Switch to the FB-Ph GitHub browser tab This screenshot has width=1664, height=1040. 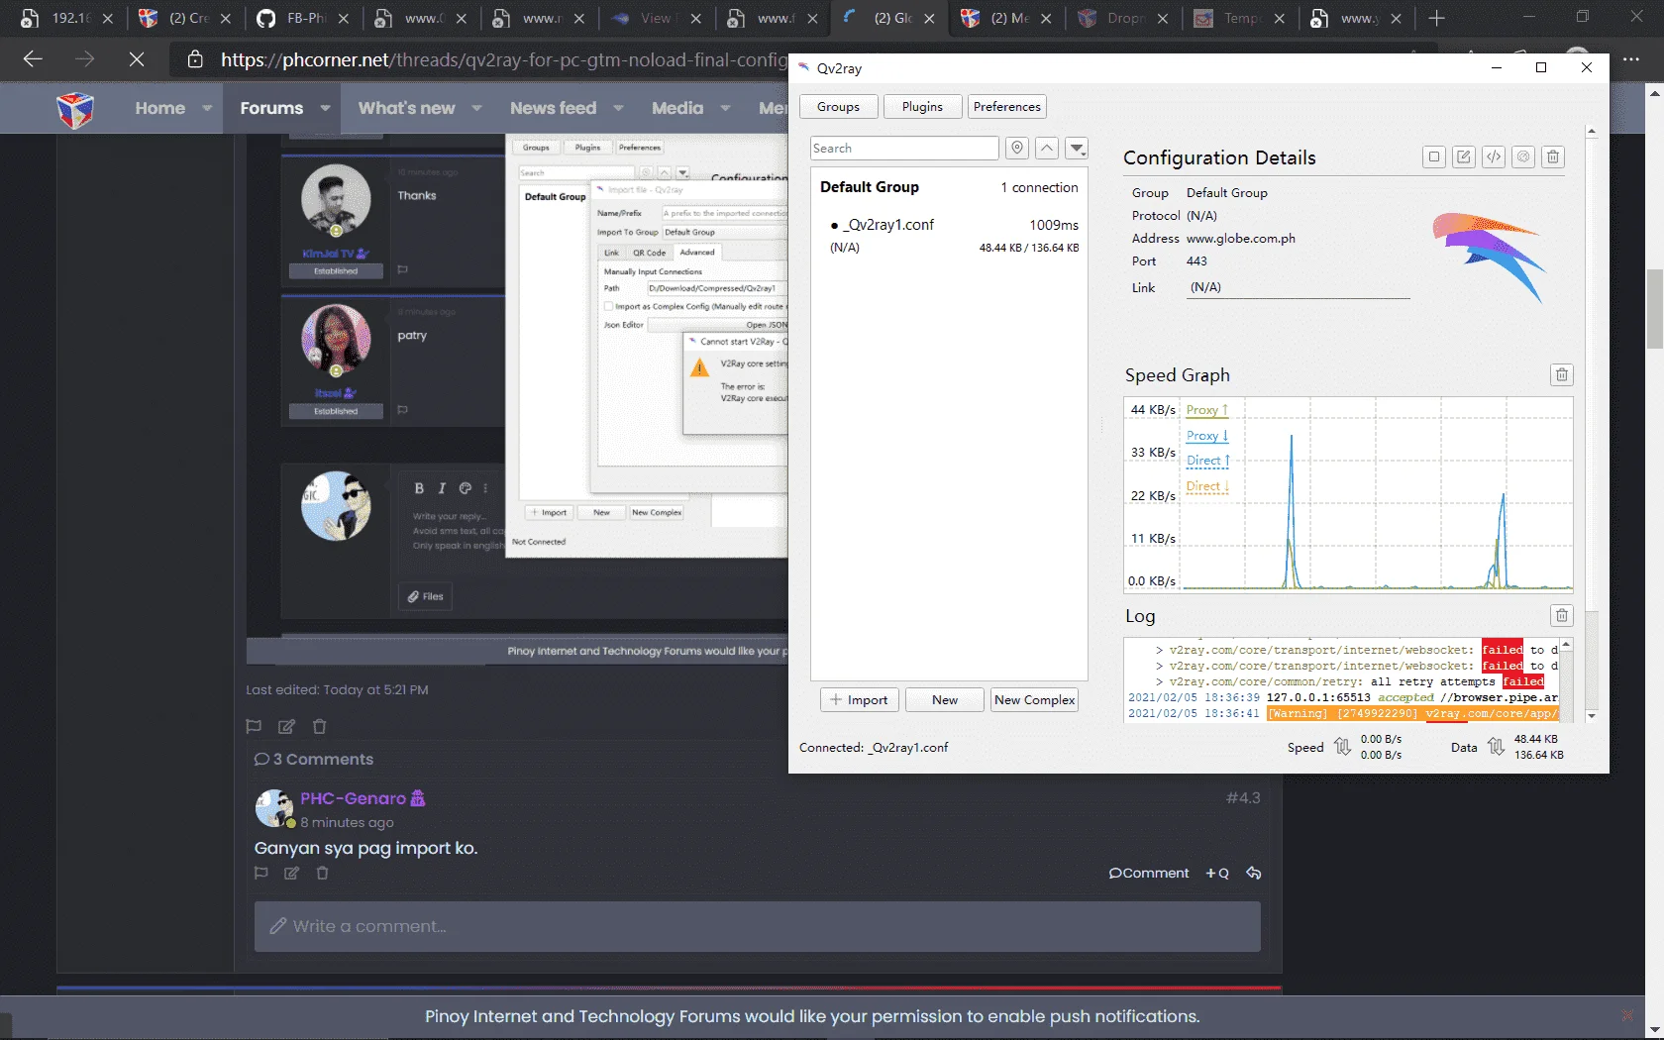(x=303, y=18)
